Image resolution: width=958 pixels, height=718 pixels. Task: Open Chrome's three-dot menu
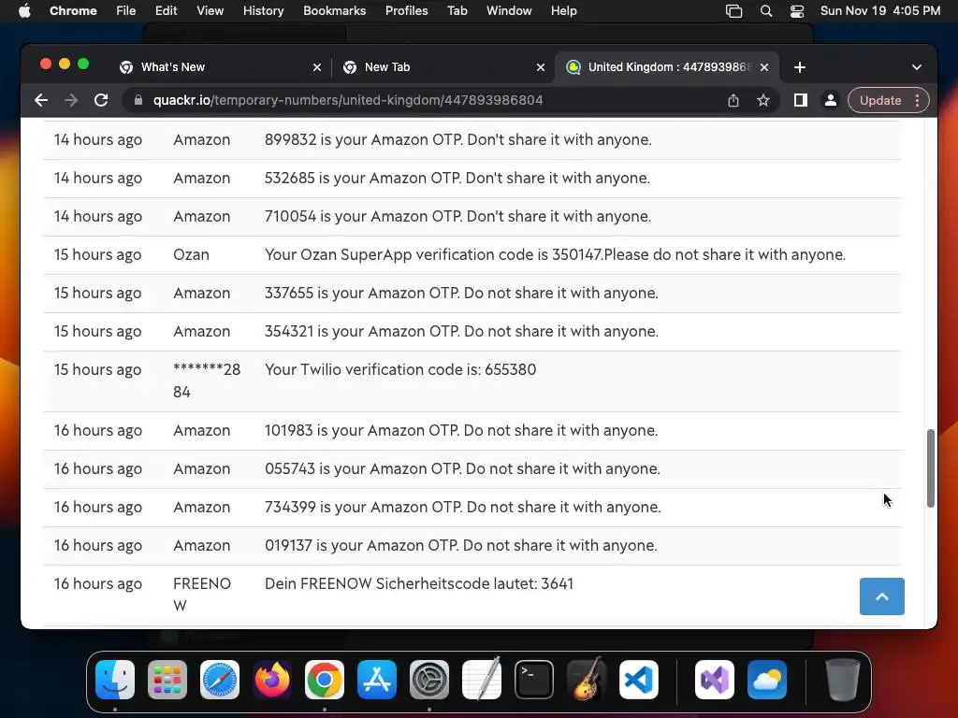(917, 100)
